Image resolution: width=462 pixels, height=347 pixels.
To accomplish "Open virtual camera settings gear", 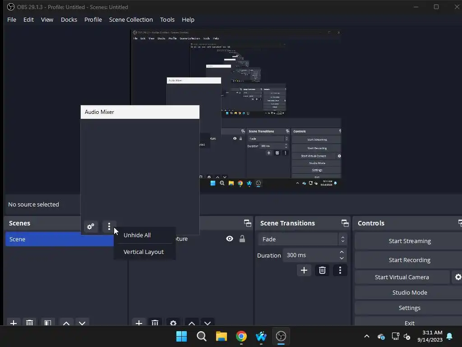I will tap(458, 277).
